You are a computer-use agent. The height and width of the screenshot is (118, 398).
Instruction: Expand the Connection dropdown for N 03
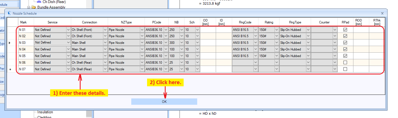105,43
